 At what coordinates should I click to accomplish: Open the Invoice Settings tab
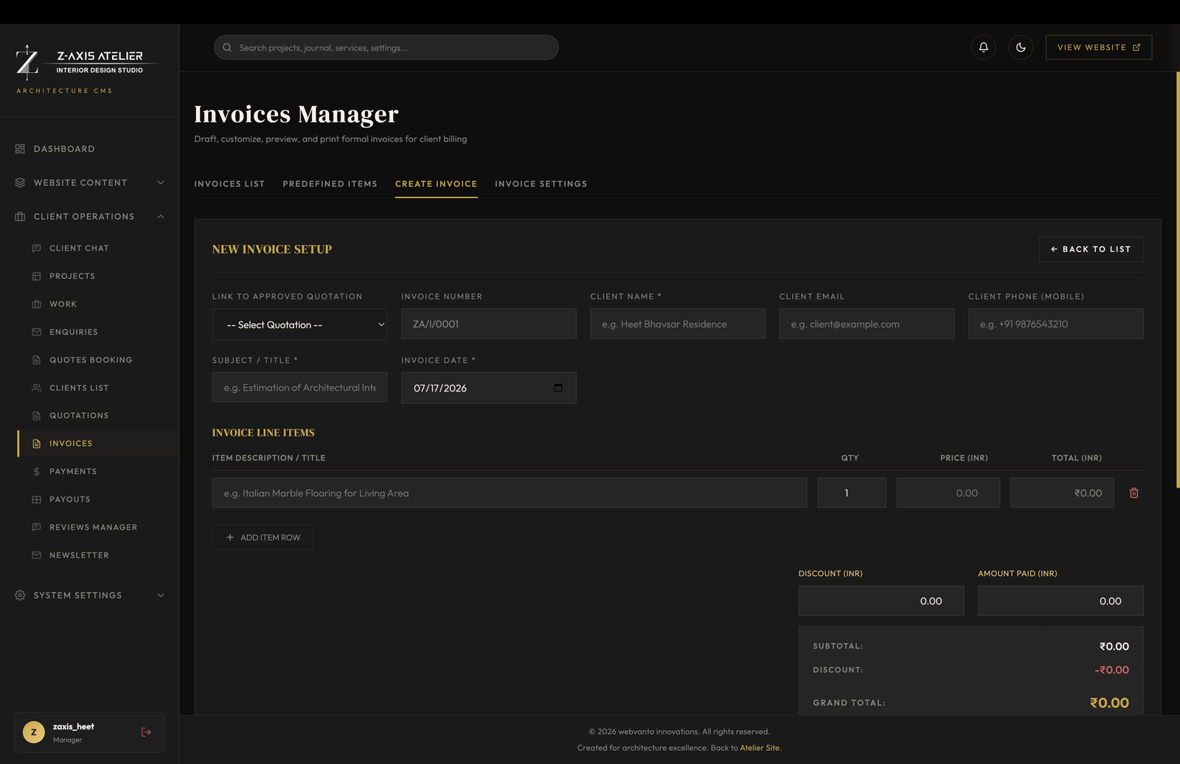[541, 184]
